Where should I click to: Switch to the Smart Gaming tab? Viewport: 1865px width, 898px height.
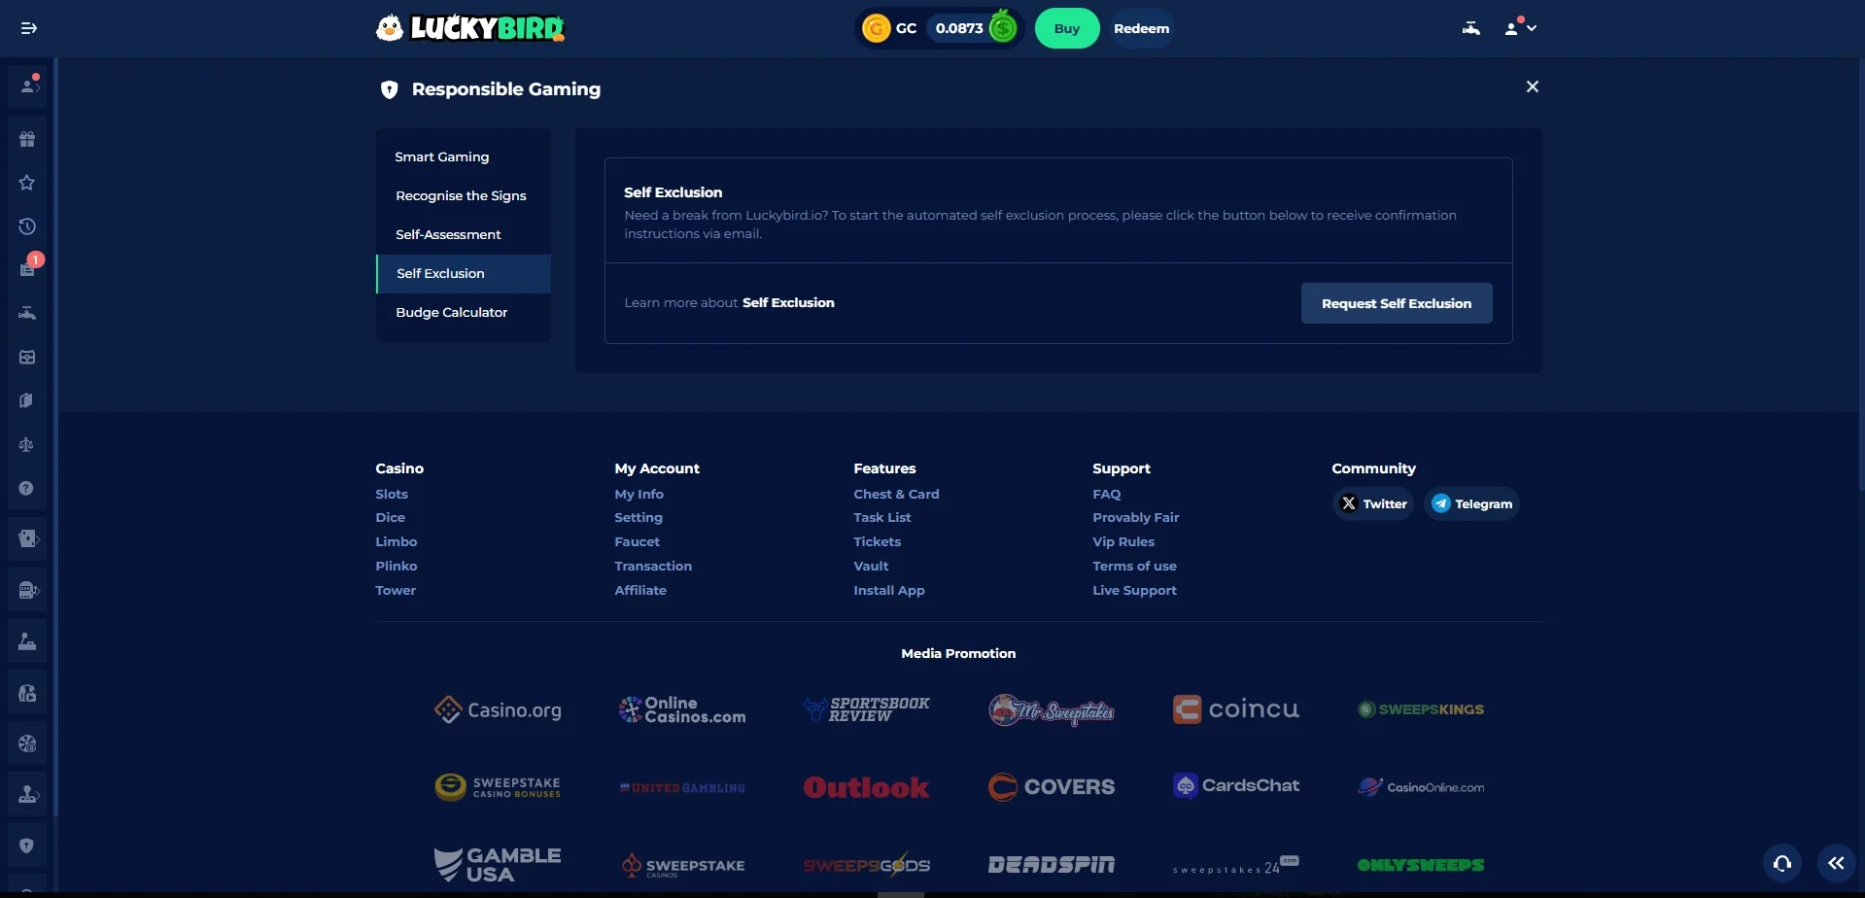pos(442,156)
